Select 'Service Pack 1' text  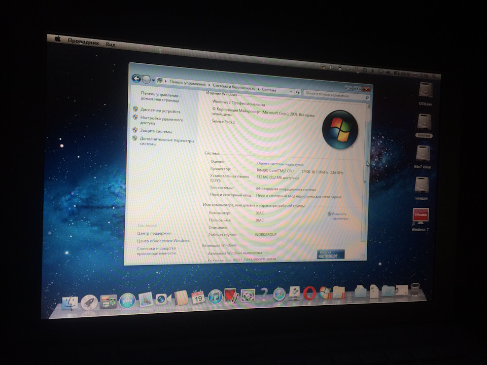[223, 122]
